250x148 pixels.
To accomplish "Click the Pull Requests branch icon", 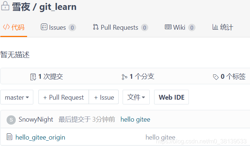I will point(96,27).
